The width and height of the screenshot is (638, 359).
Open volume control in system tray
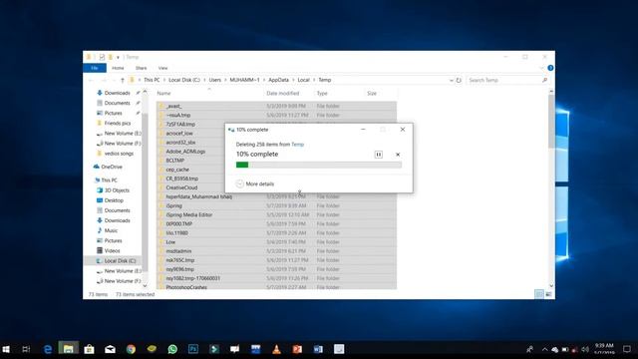coord(585,349)
